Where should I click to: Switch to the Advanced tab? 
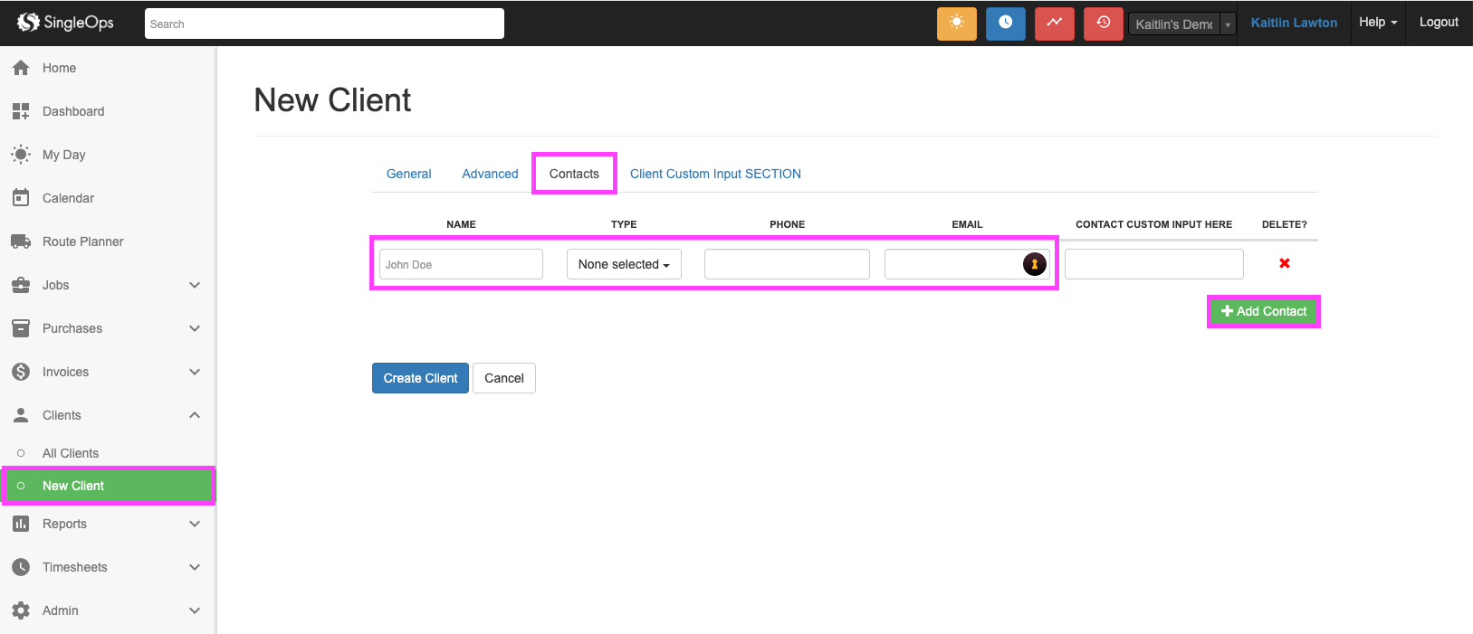click(x=490, y=174)
